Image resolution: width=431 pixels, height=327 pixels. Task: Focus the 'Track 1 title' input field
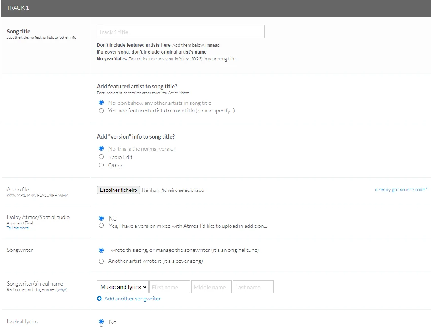point(181,32)
